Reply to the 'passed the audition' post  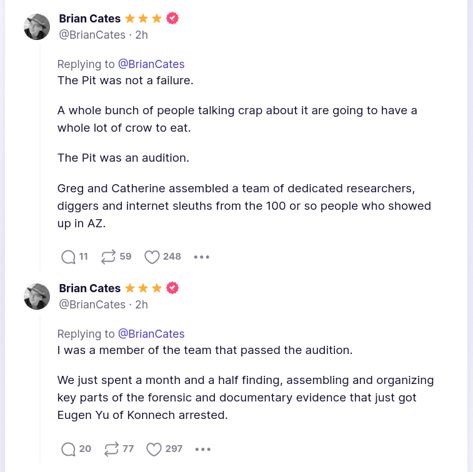(x=68, y=449)
